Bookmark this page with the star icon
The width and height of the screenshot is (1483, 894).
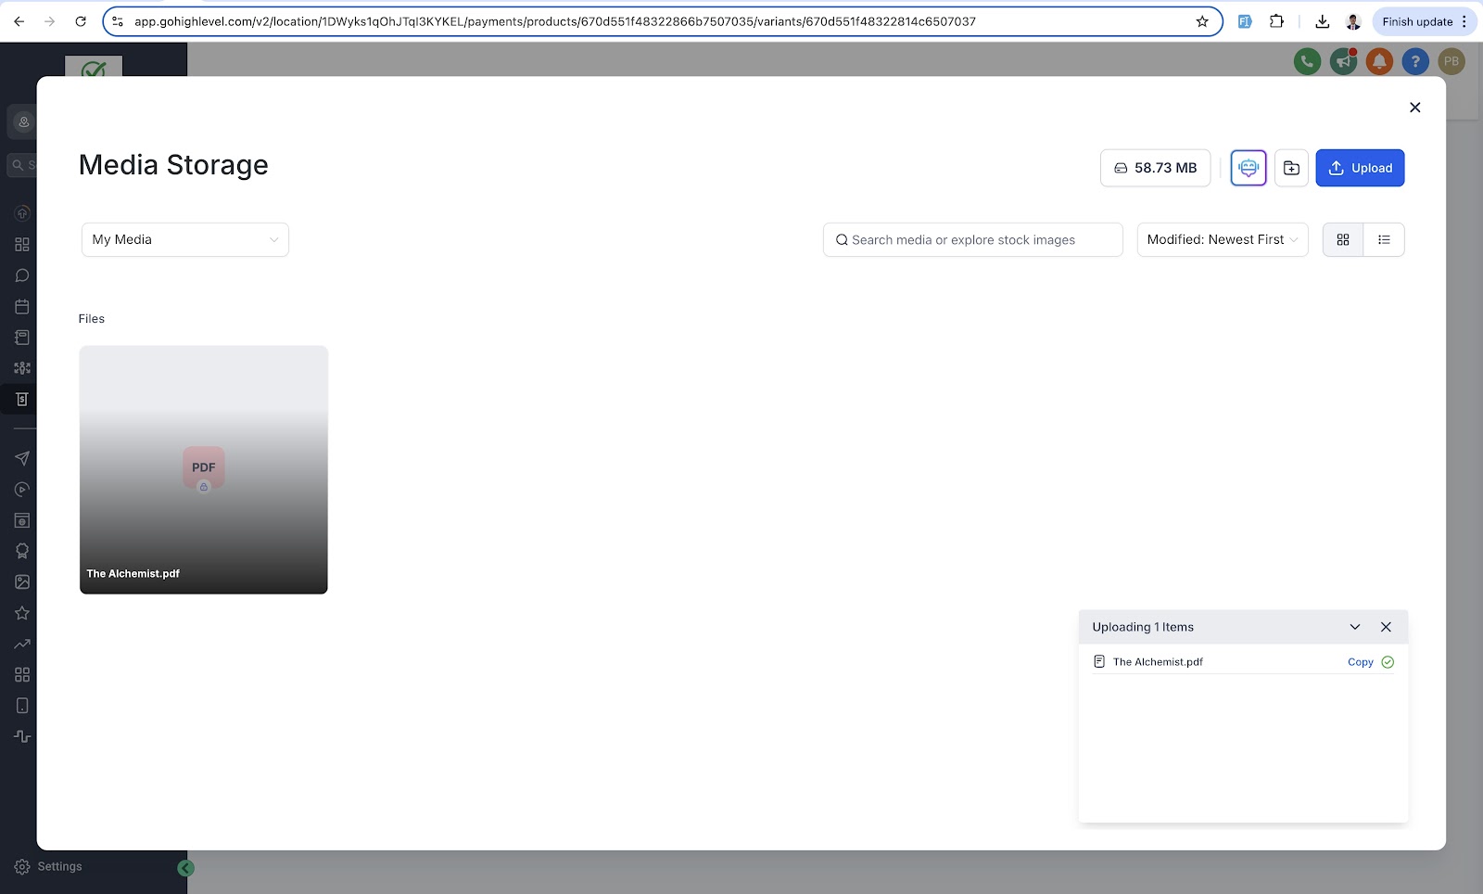point(1202,21)
